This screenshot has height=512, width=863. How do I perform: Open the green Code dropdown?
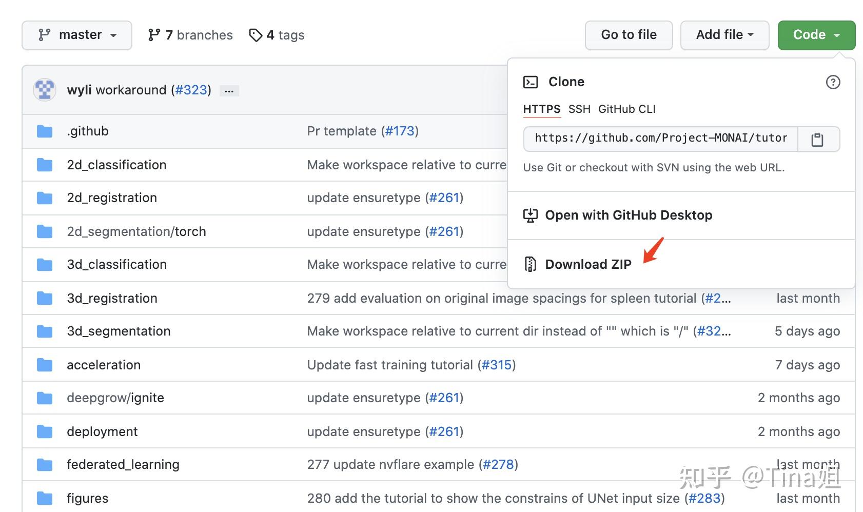click(x=815, y=34)
